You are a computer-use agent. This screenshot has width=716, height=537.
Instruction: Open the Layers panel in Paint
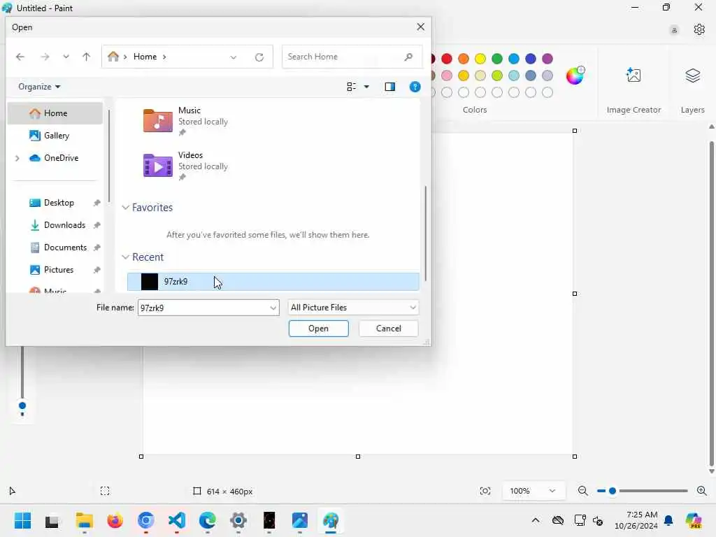pos(692,76)
